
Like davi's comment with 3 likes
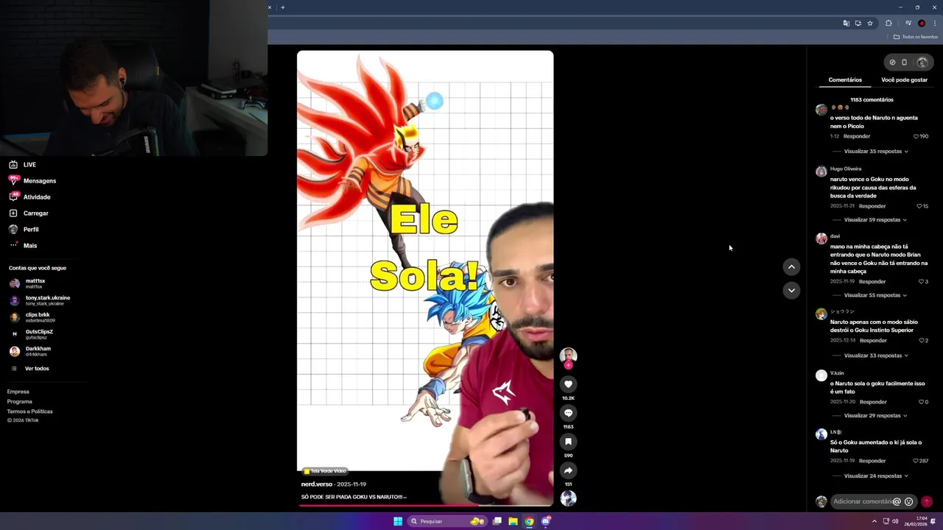tap(921, 281)
